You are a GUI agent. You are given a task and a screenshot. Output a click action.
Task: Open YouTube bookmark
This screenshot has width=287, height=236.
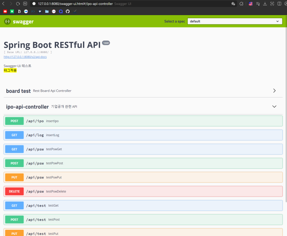5,11
